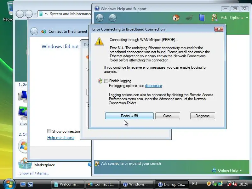Image resolution: width=252 pixels, height=189 pixels.
Task: Open the diagnostics link
Action: point(153,86)
